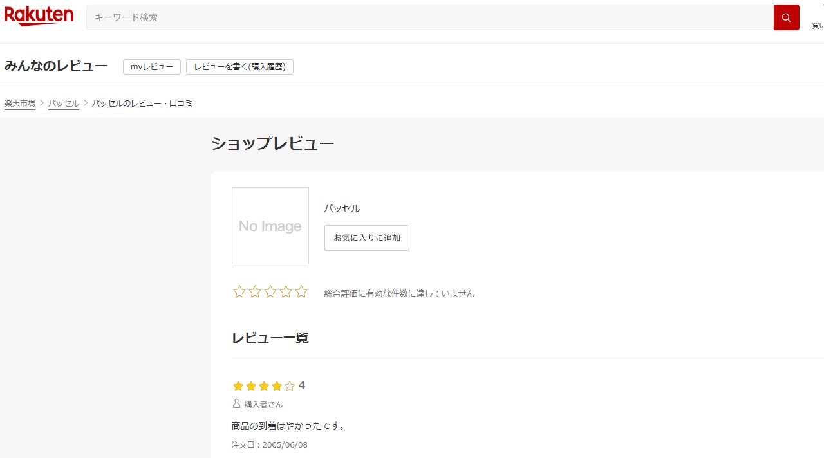The width and height of the screenshot is (824, 458).
Task: Open the パッセル breadcrumb link
Action: point(64,104)
